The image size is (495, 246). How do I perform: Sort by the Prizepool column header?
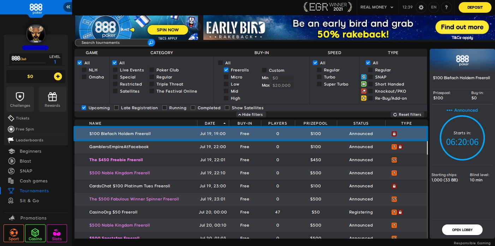point(316,123)
